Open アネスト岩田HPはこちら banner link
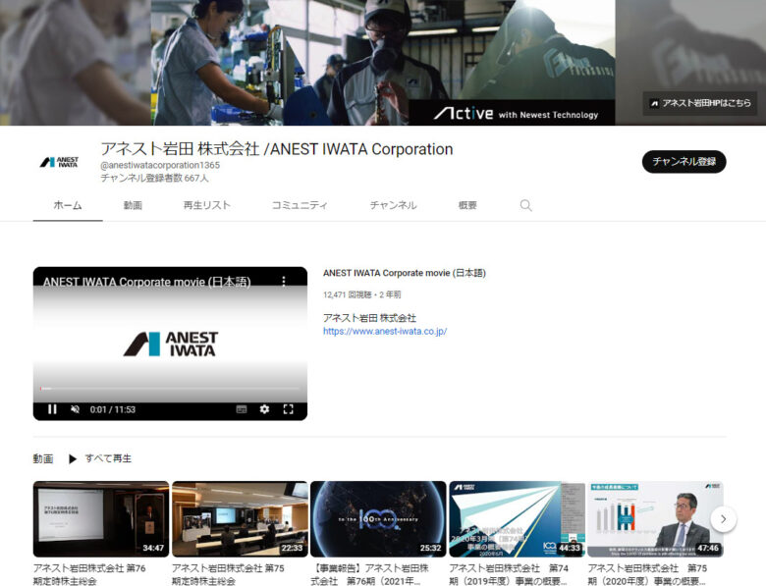 pos(700,103)
